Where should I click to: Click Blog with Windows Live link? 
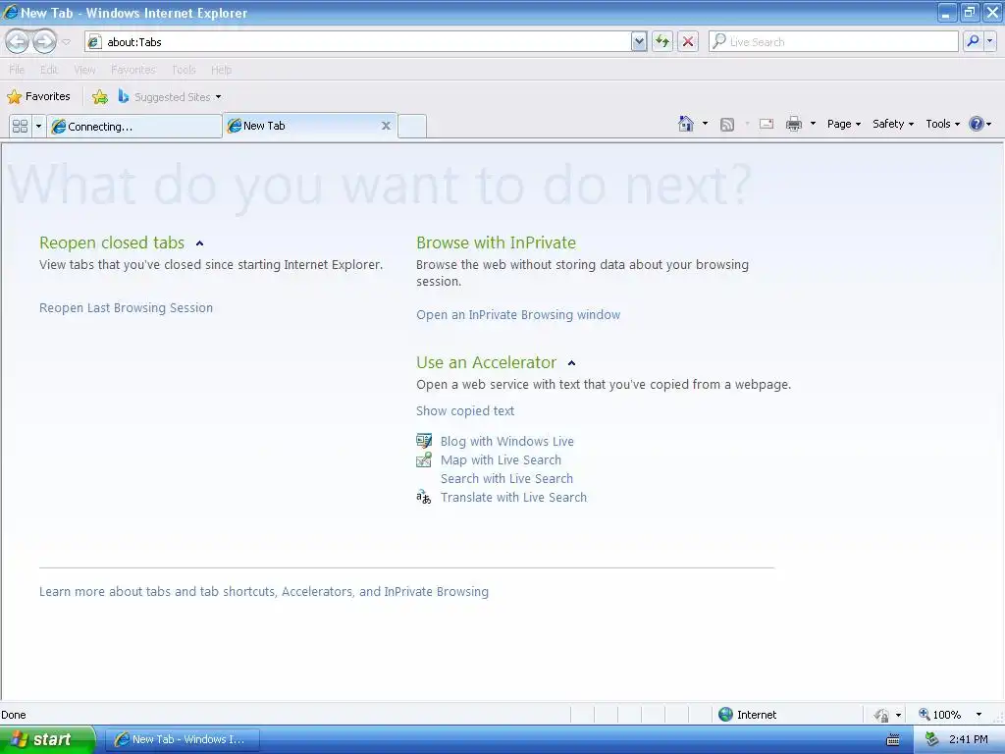(x=507, y=441)
